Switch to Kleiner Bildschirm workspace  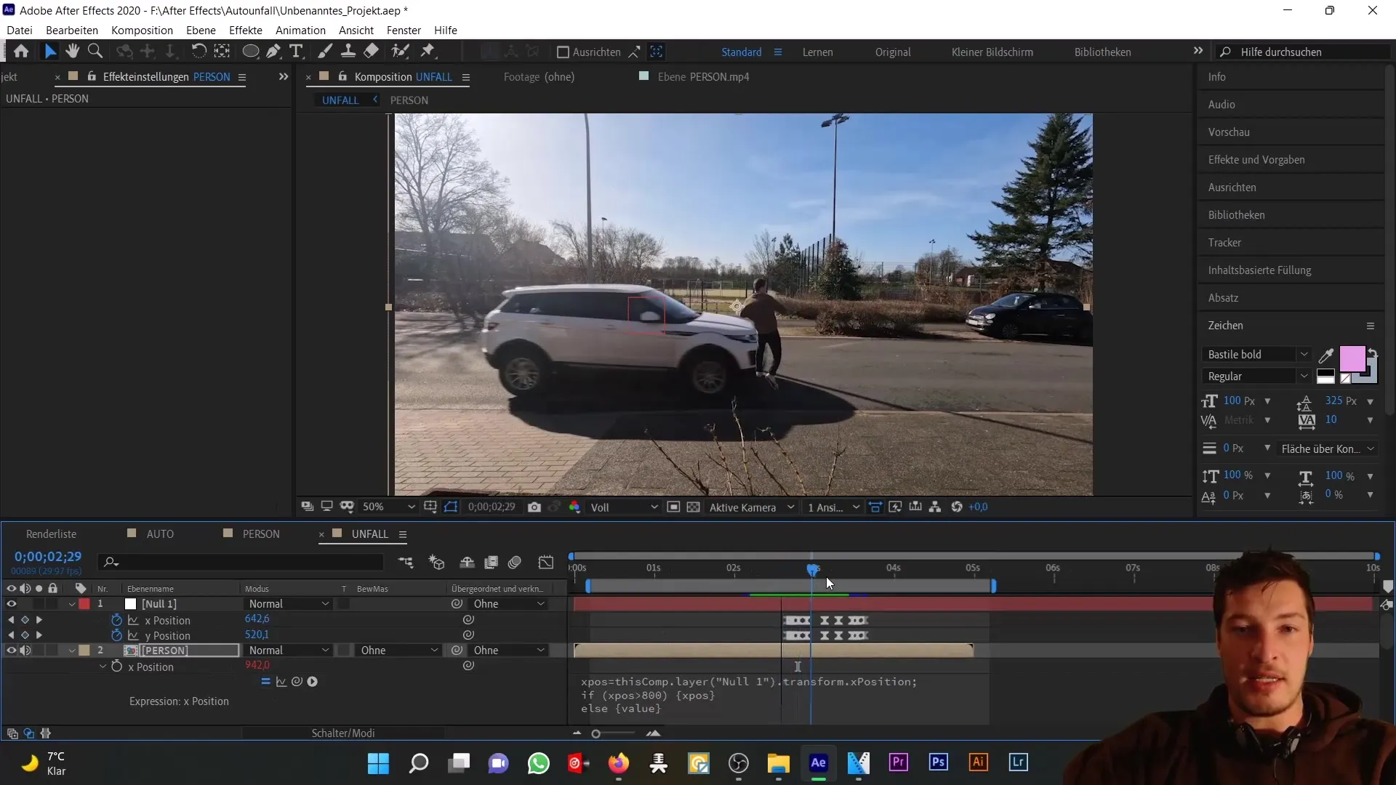(992, 52)
